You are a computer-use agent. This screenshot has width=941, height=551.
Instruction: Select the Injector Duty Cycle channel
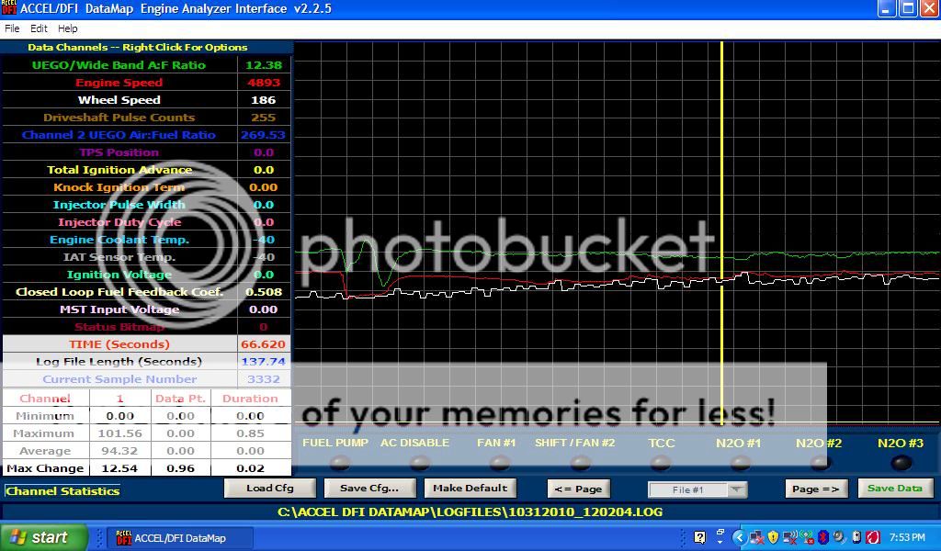coord(119,222)
